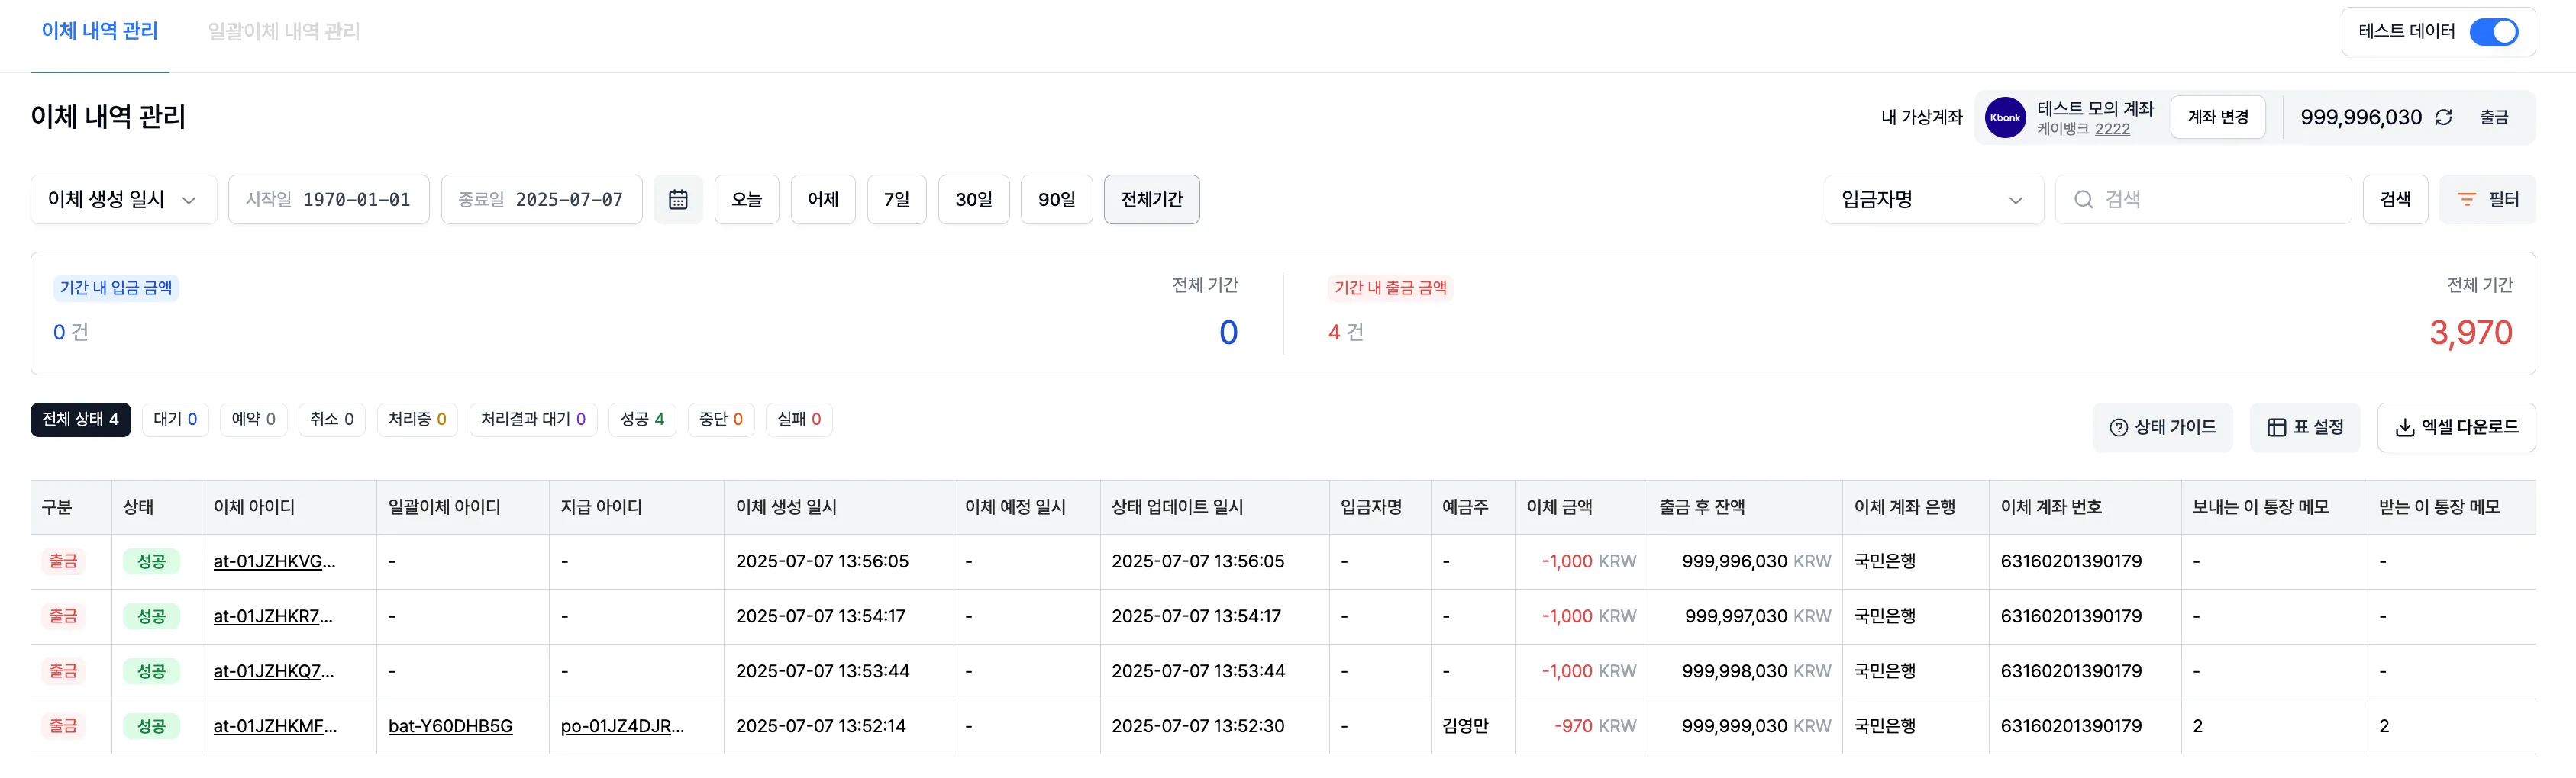Expand the 이체 생성 일시 dropdown
The image size is (2576, 778).
pyautogui.click(x=123, y=200)
